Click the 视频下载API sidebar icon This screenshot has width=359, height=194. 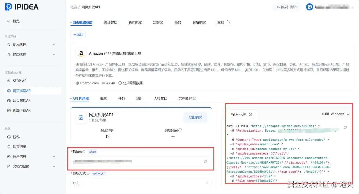[x=9, y=111]
